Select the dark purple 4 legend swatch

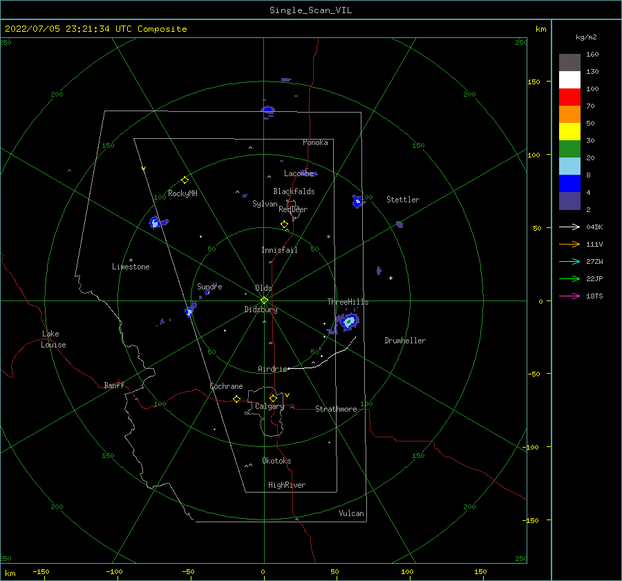click(569, 200)
